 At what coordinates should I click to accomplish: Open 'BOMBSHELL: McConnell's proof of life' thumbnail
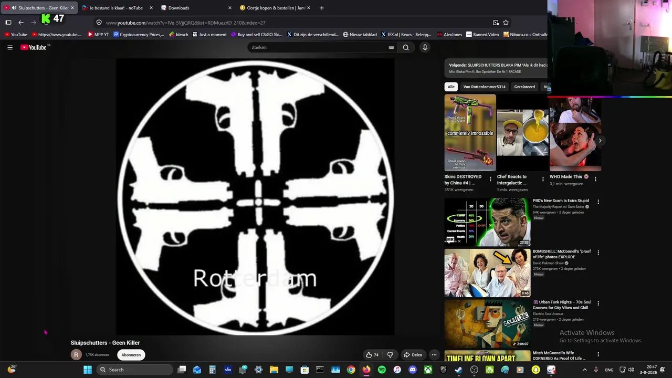(487, 273)
